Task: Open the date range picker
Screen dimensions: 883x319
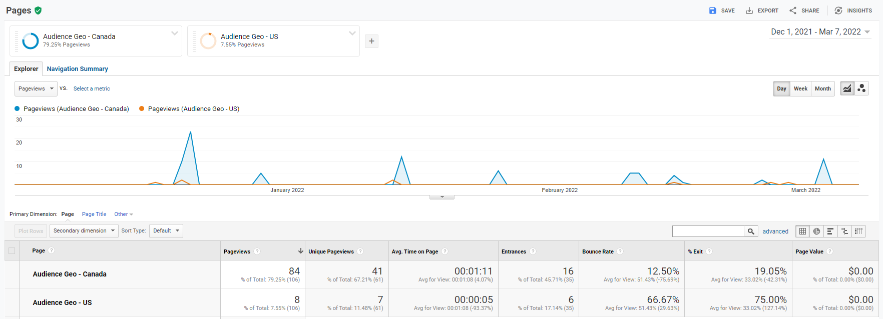Action: [820, 32]
